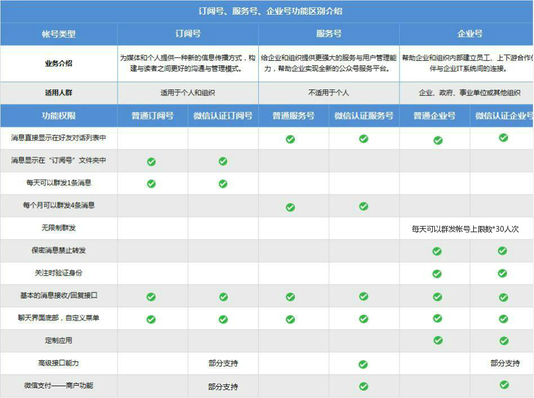Select the 订阅号 column header
The width and height of the screenshot is (534, 398).
(187, 34)
